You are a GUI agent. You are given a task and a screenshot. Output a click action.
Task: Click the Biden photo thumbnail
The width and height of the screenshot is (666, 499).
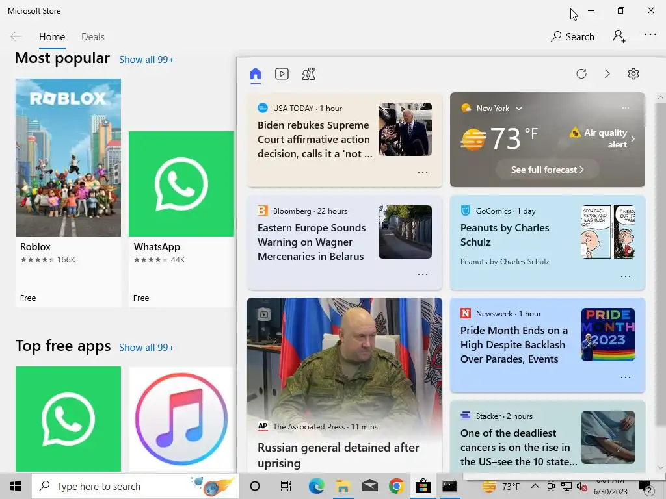[405, 129]
